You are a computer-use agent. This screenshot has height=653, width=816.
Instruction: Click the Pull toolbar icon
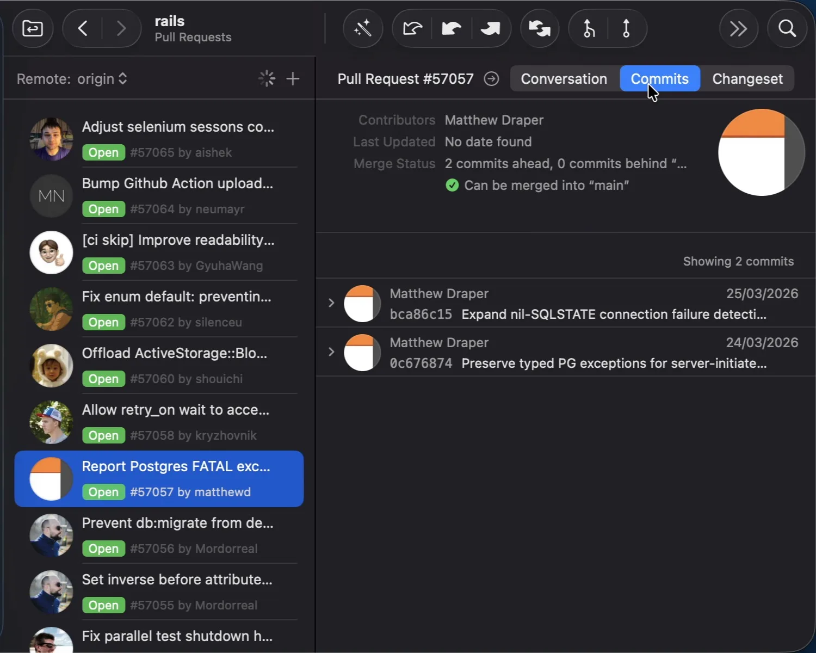click(x=452, y=28)
